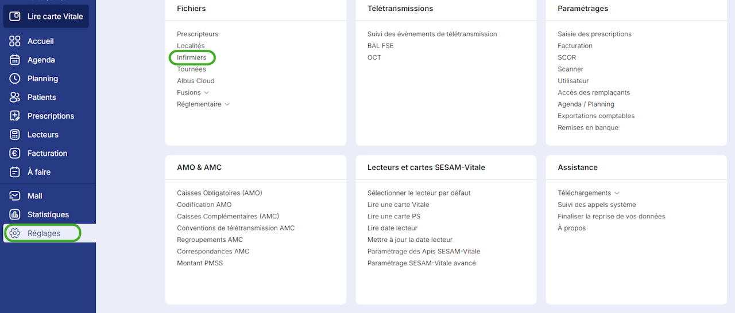Open Agenda via its calendar icon
This screenshot has height=313, width=735.
[15, 60]
